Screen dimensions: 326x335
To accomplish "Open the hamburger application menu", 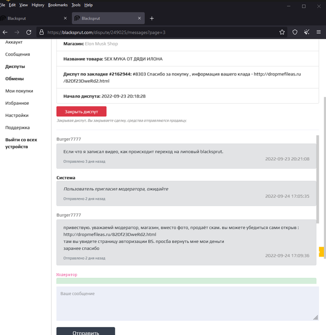I will [x=319, y=32].
